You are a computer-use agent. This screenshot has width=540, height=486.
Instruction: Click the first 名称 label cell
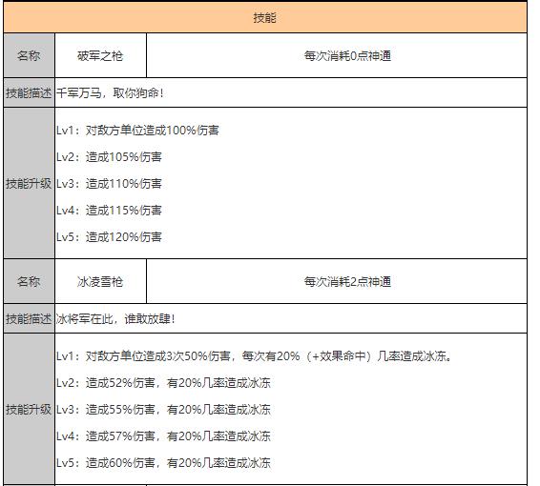click(29, 55)
